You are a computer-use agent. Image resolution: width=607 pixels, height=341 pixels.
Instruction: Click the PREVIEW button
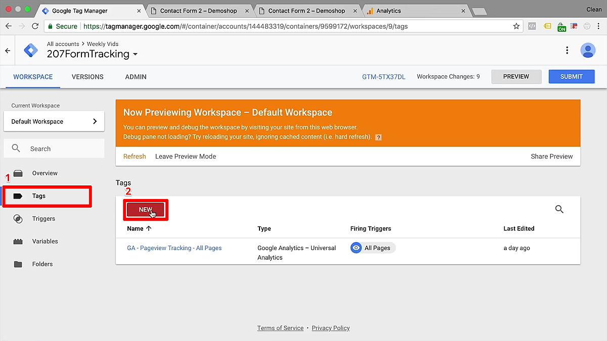516,77
